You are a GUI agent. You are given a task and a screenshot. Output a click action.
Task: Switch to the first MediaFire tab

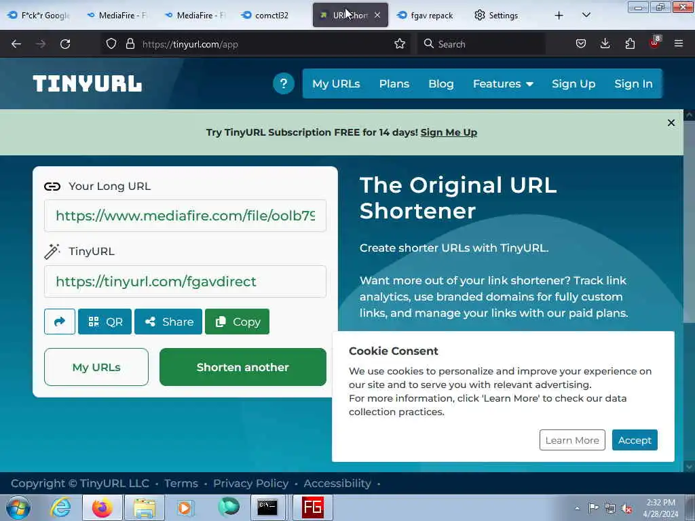118,16
